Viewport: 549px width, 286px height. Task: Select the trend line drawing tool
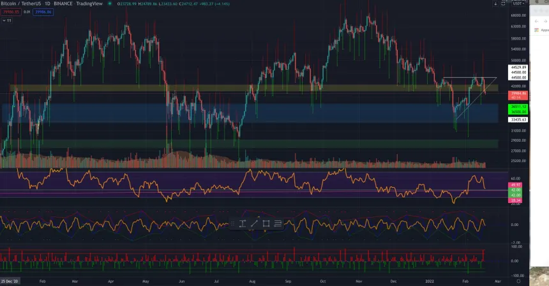click(254, 223)
